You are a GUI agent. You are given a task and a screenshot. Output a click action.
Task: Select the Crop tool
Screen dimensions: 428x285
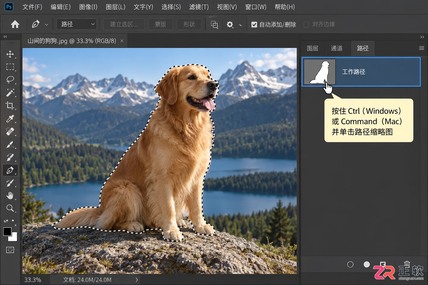tap(10, 106)
